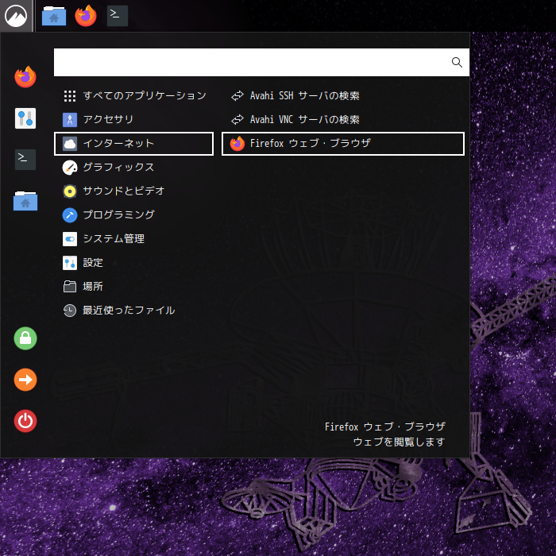Click the Firefox icon in the application list
Viewport: 556px width, 556px height.
(x=237, y=144)
